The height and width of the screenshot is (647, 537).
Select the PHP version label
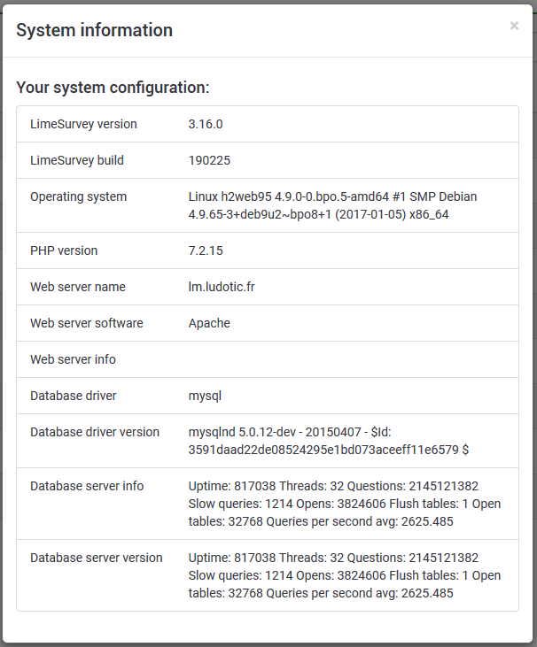64,250
